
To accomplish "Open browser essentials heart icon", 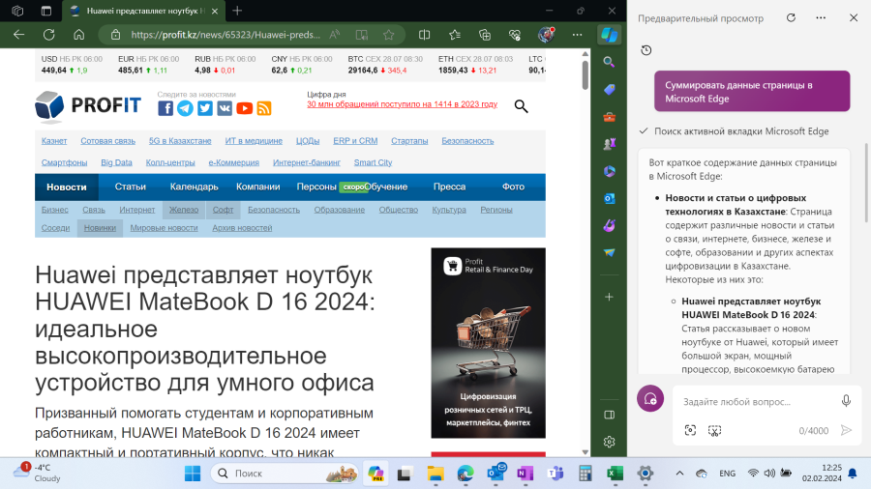I will click(x=515, y=35).
